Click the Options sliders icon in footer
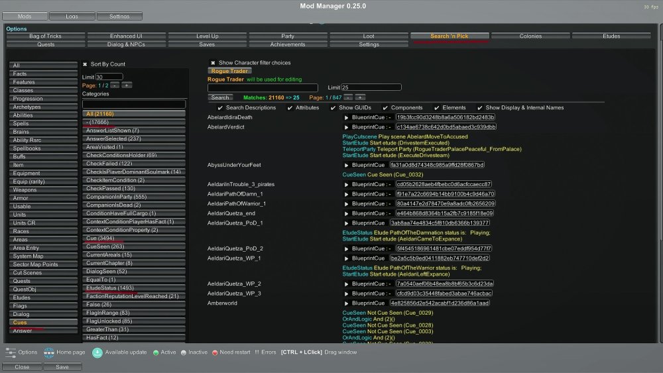 [x=10, y=352]
